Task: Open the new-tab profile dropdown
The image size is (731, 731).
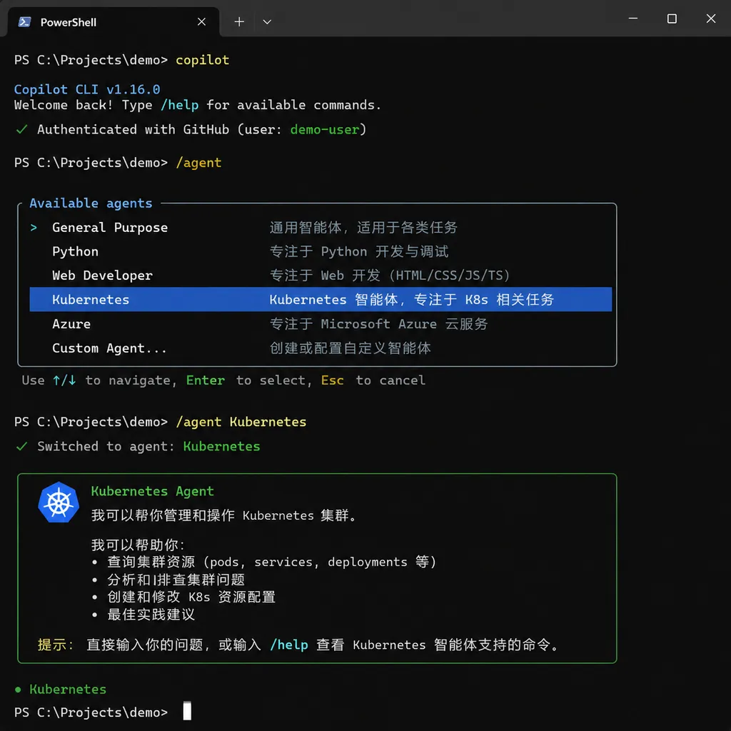Action: coord(267,22)
